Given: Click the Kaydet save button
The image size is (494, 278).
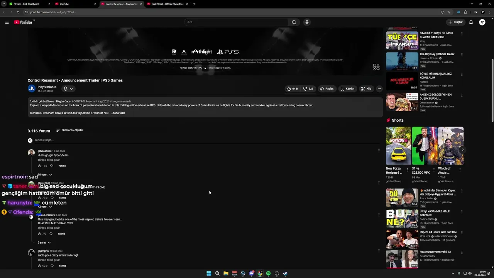Looking at the screenshot, I should point(347,89).
